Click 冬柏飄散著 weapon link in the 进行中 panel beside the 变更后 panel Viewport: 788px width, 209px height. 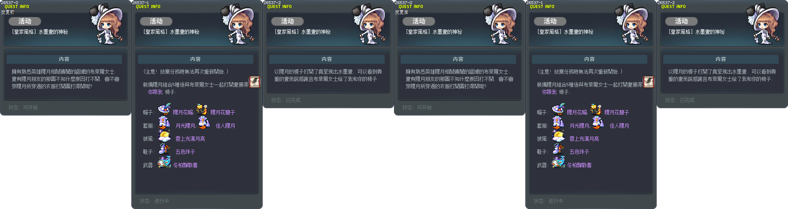(x=579, y=165)
